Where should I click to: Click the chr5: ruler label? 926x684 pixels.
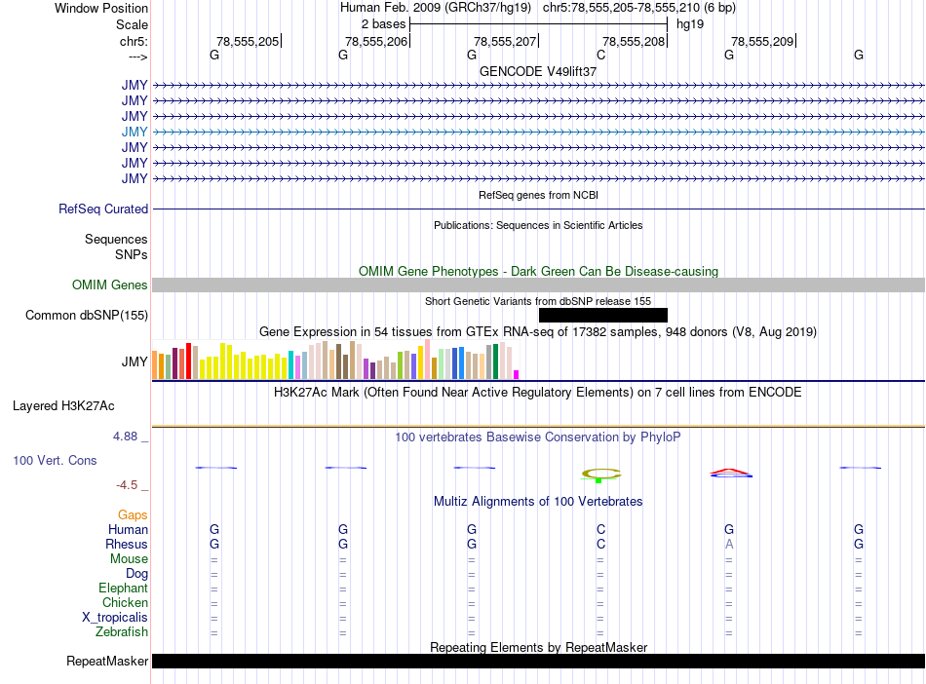coord(134,41)
